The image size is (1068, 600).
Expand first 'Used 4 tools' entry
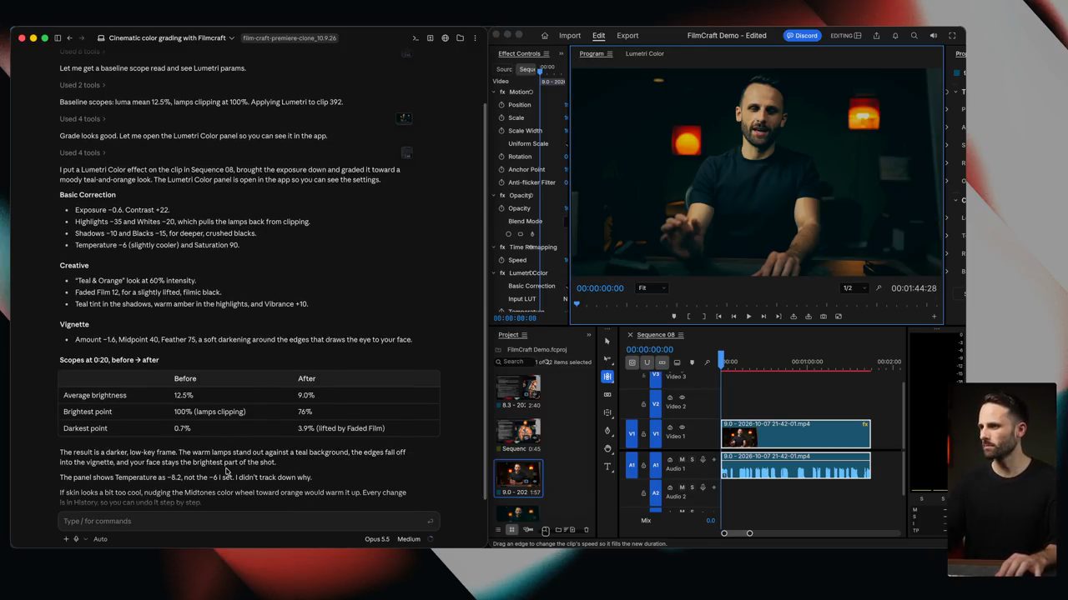(x=83, y=119)
